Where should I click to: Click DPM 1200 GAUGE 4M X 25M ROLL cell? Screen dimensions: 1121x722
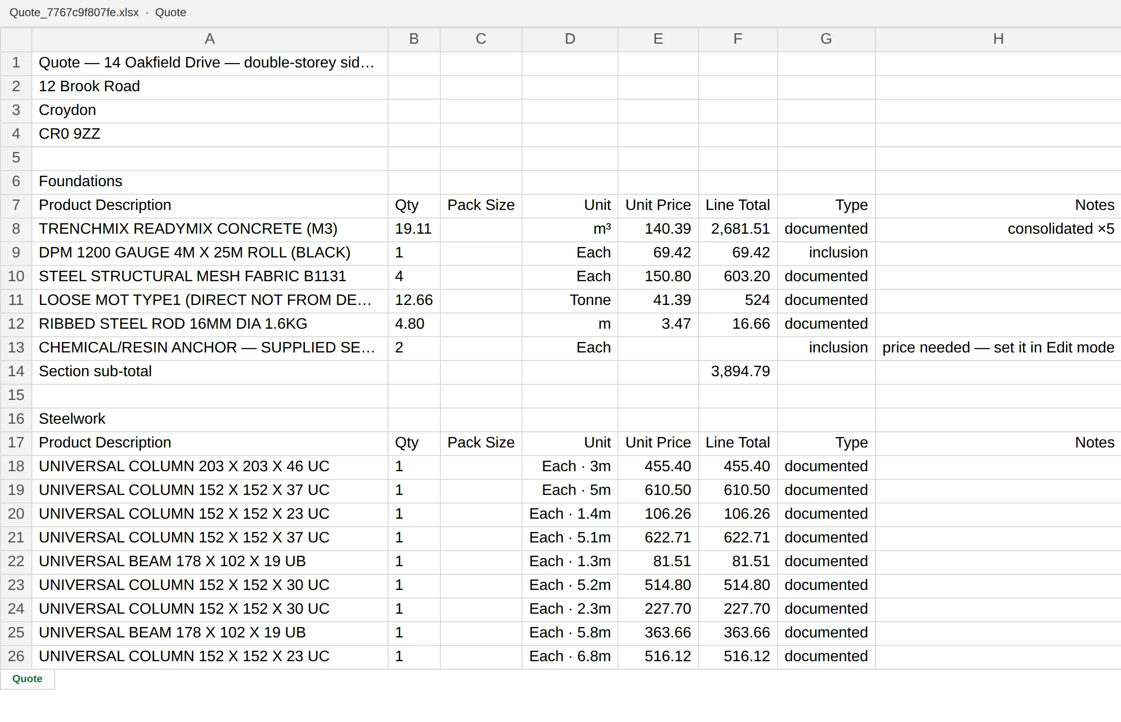[x=209, y=253]
